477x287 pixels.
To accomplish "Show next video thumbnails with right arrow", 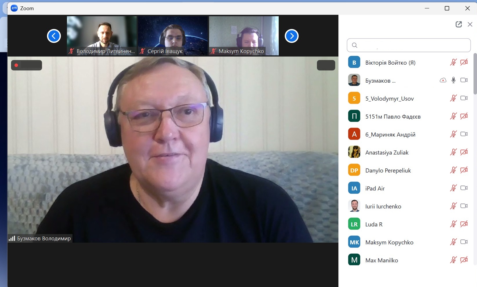I will coord(292,36).
